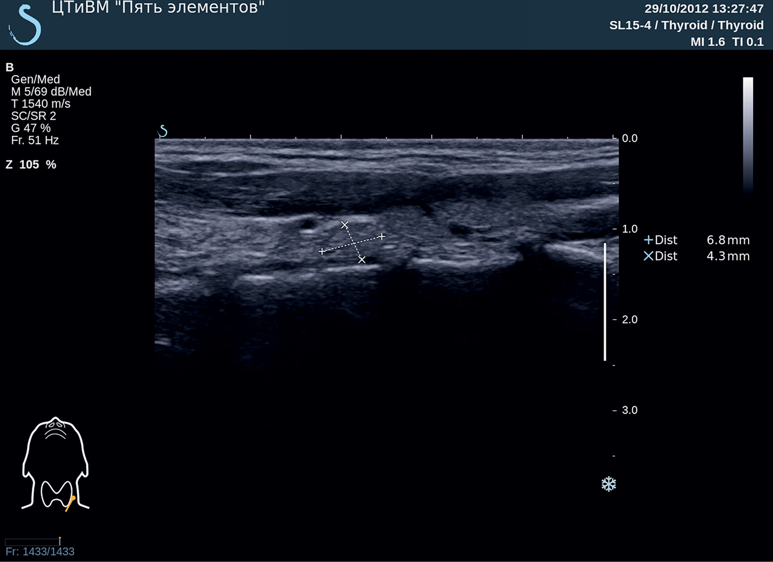Click the thyroid body marker pictogram
The height and width of the screenshot is (562, 773).
tap(55, 463)
